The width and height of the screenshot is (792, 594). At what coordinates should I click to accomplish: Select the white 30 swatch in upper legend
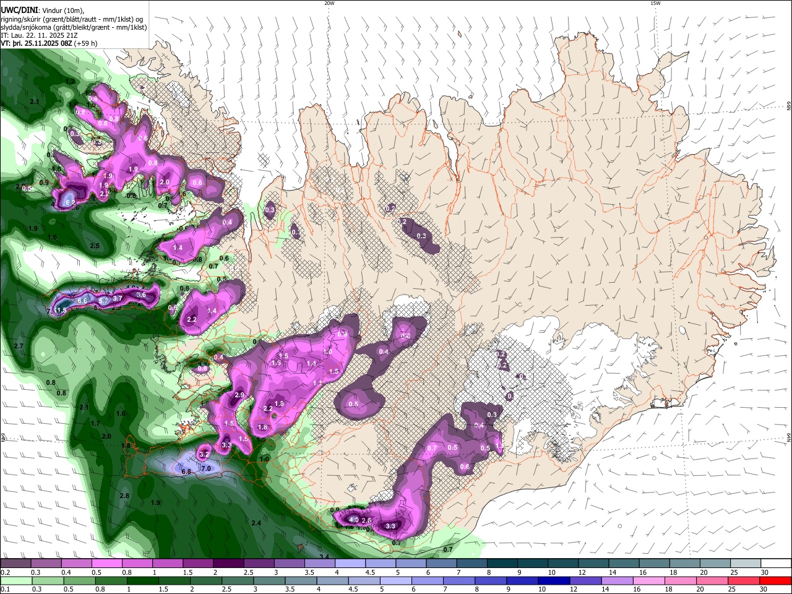pyautogui.click(x=777, y=564)
